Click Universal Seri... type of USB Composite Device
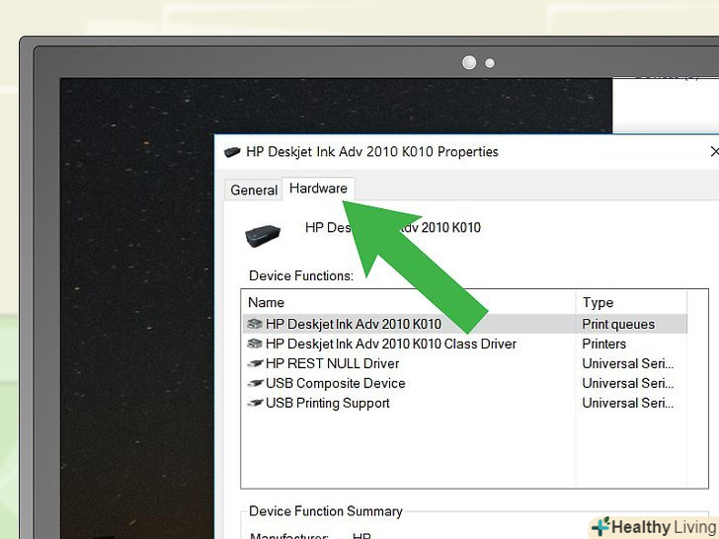The image size is (719, 539). tap(628, 383)
